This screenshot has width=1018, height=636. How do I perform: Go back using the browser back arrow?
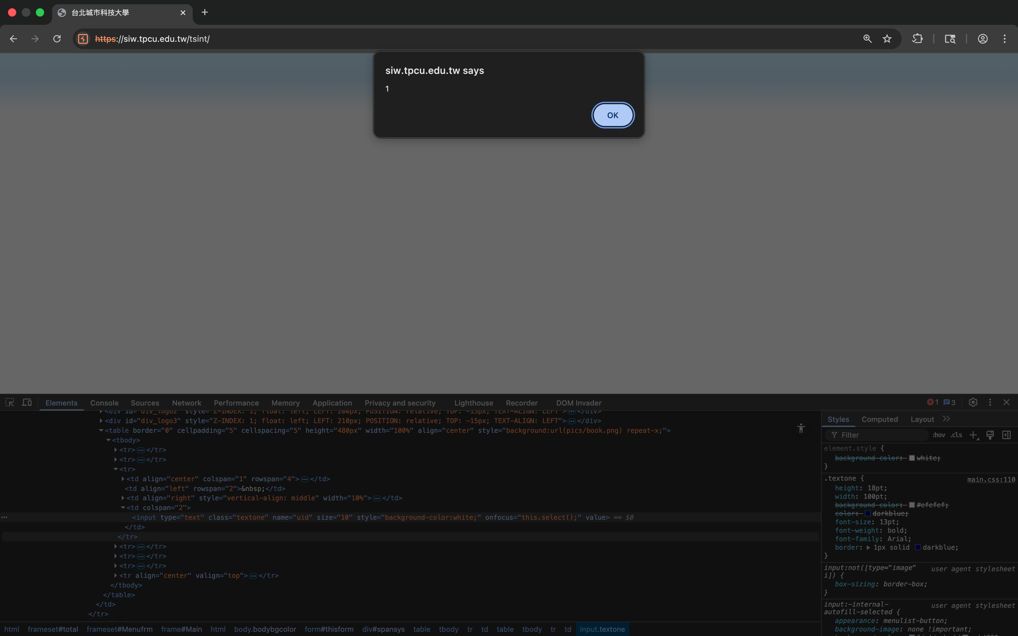[13, 39]
